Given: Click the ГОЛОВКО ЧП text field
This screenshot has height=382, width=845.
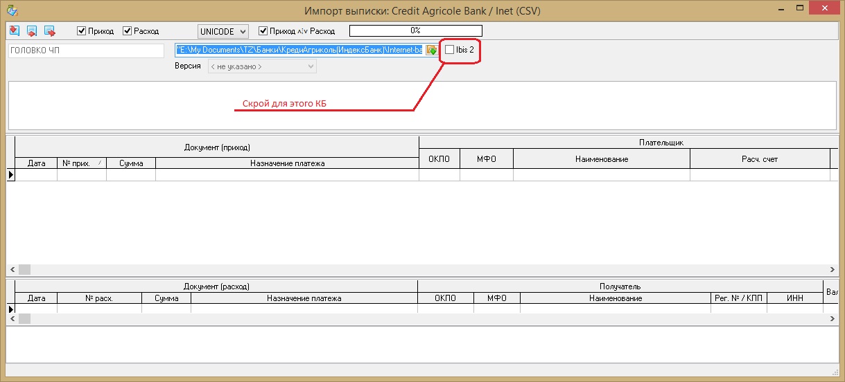Looking at the screenshot, I should [x=86, y=51].
